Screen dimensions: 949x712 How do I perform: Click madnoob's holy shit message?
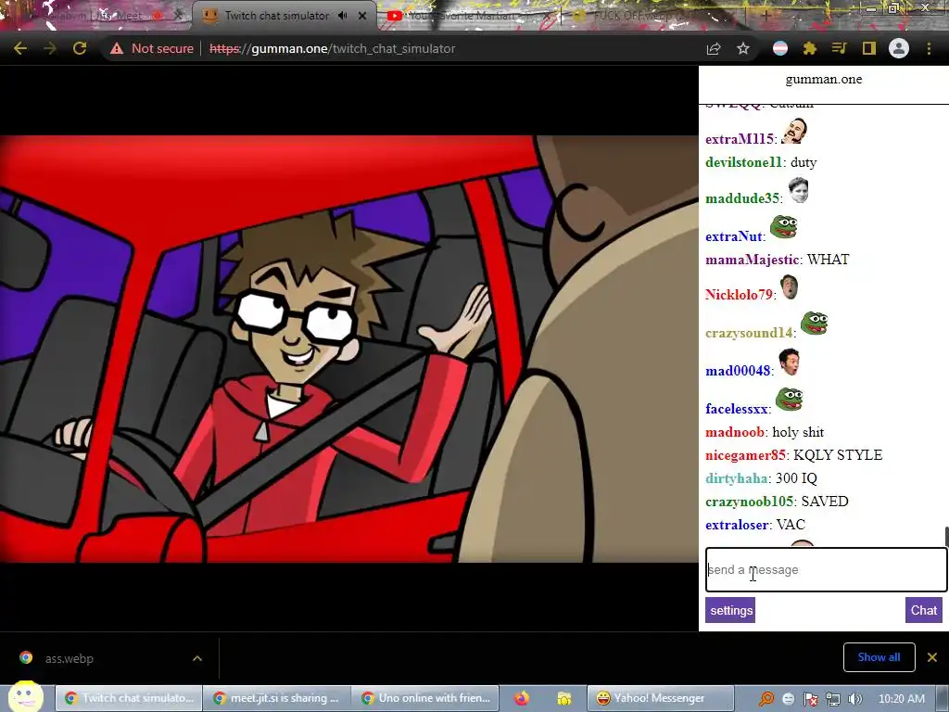(798, 432)
